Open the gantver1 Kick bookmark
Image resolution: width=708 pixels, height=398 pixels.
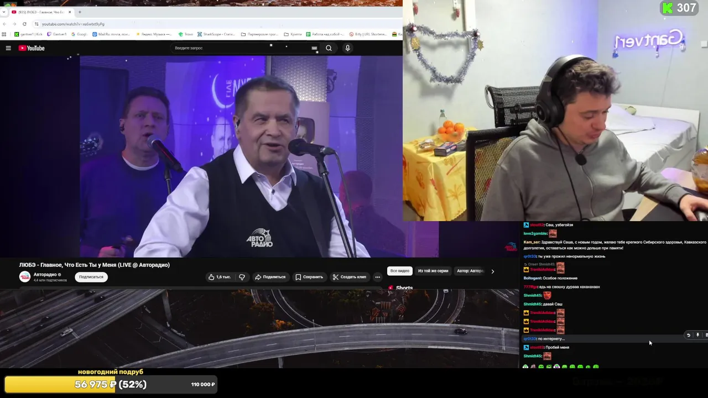point(28,34)
